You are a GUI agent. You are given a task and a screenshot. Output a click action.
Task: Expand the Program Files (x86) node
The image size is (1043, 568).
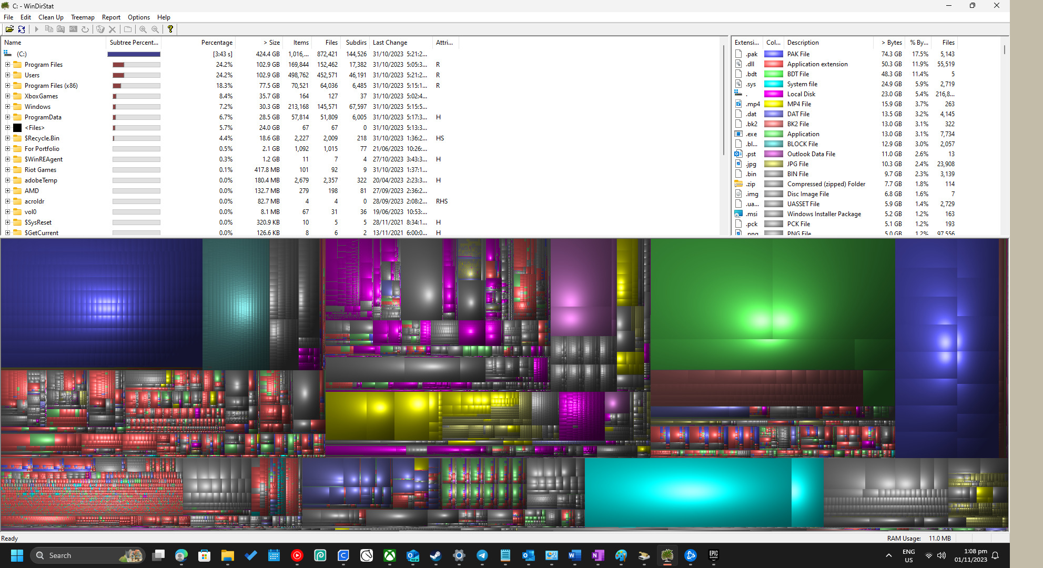7,86
